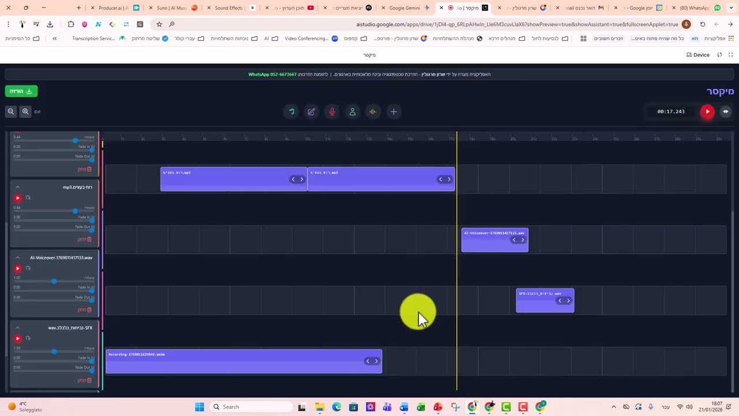The height and width of the screenshot is (416, 739).
Task: Delete the AI-Voiceover track with מחק
Action: (84, 310)
